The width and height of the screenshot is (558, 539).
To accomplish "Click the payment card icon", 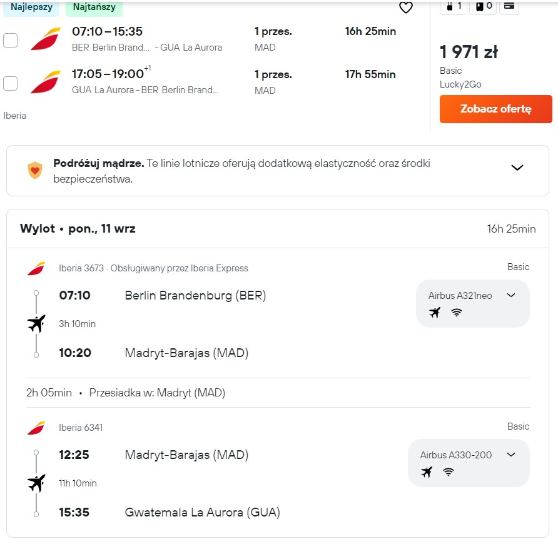I will coord(509,6).
